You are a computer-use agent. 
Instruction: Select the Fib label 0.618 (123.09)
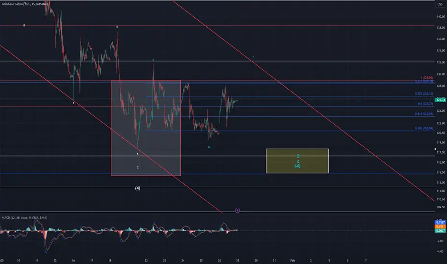[x=424, y=114]
